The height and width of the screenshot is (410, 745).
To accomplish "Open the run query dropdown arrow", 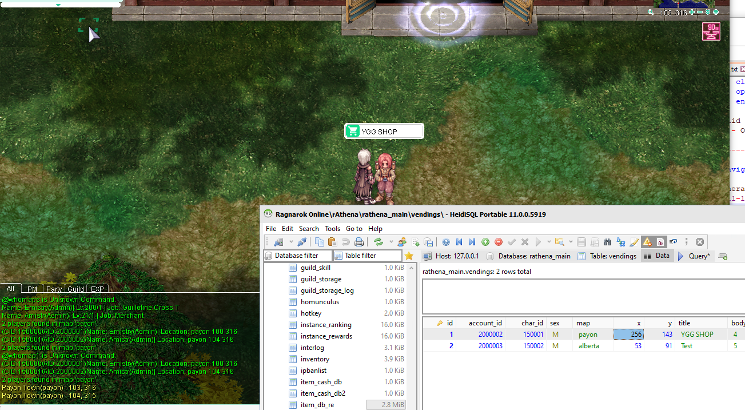I will tap(549, 242).
